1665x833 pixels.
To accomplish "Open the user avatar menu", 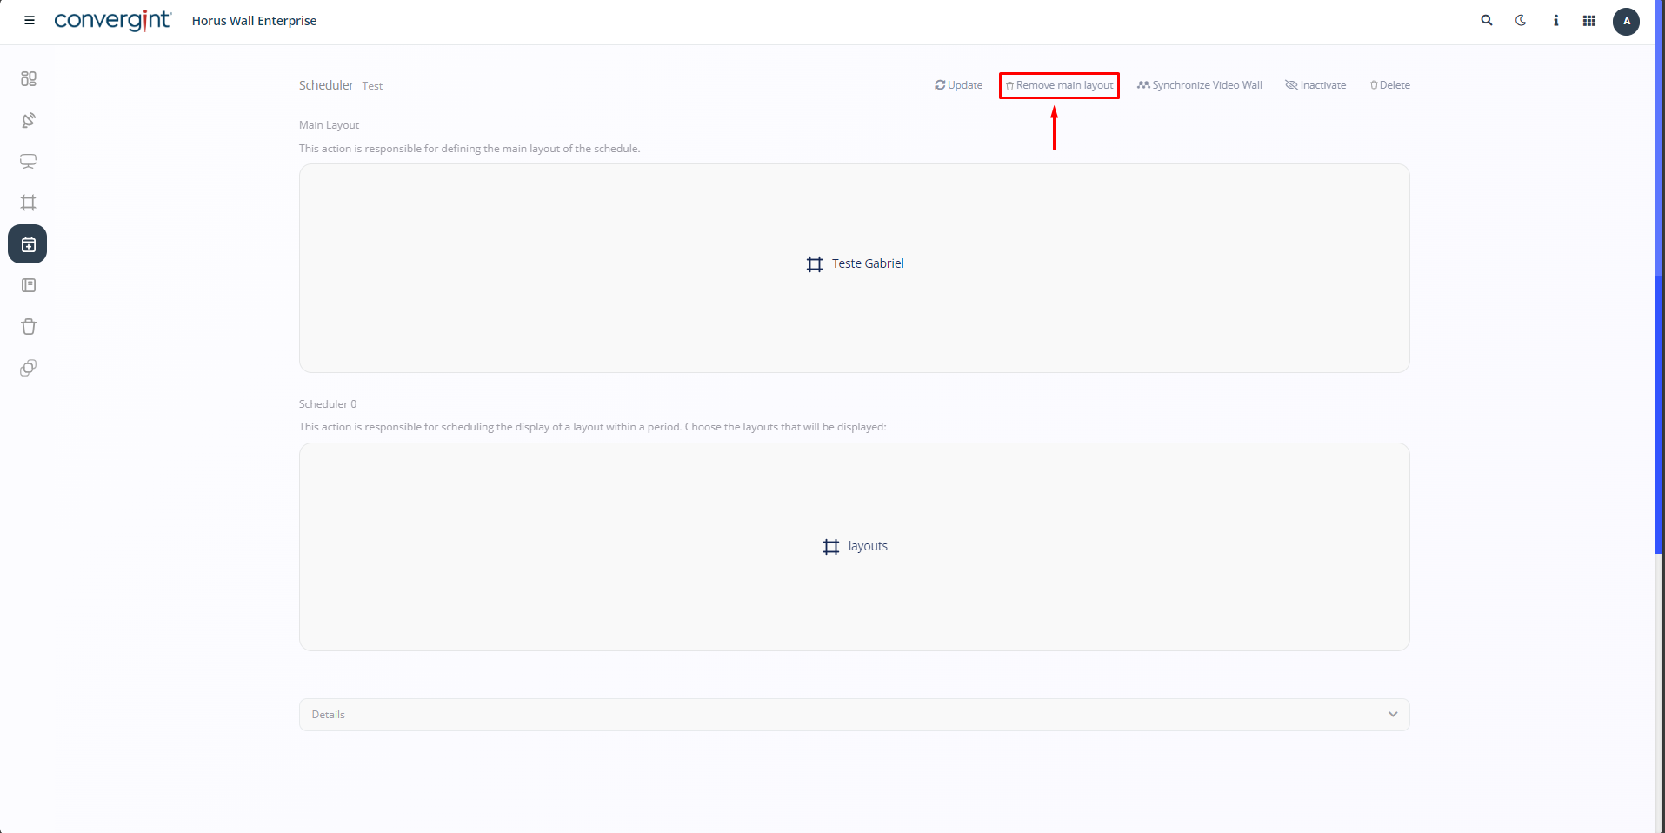I will pyautogui.click(x=1626, y=21).
